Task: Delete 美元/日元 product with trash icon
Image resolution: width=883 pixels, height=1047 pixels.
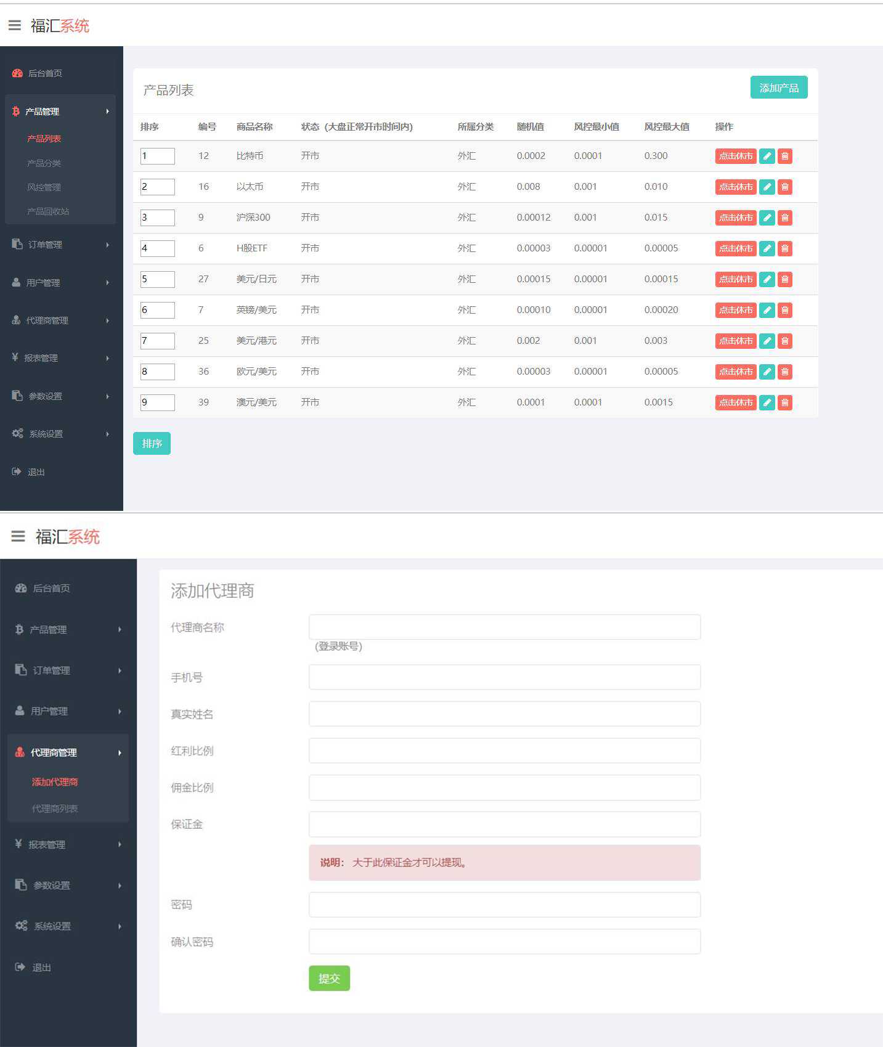Action: [x=784, y=279]
